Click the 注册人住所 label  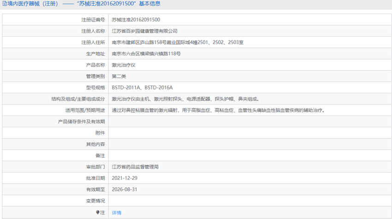[x=93, y=42]
